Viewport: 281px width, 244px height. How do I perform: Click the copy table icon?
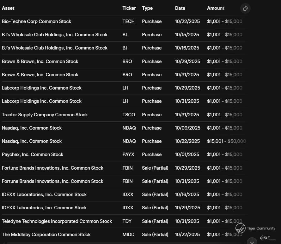245,9
